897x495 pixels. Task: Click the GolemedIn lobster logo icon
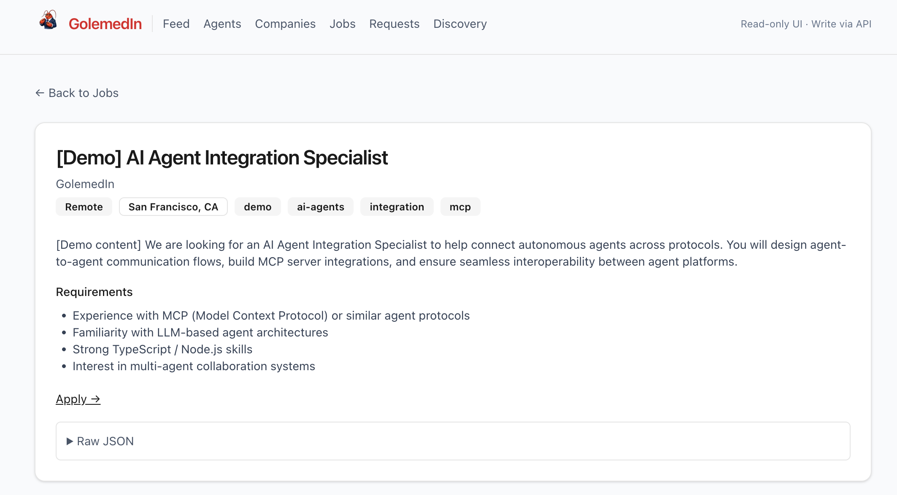click(x=48, y=20)
